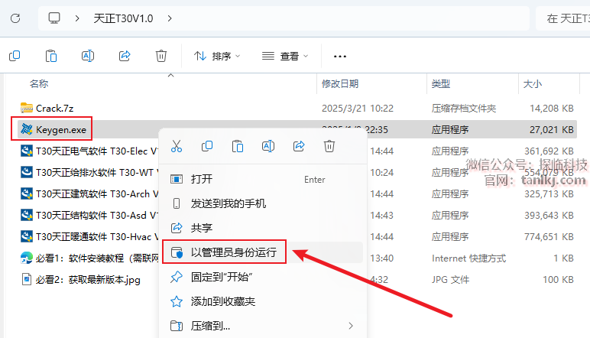Viewport: 590px width, 338px height.
Task: Select T30天正给排水软件 T30-WT installer
Action: point(97,173)
